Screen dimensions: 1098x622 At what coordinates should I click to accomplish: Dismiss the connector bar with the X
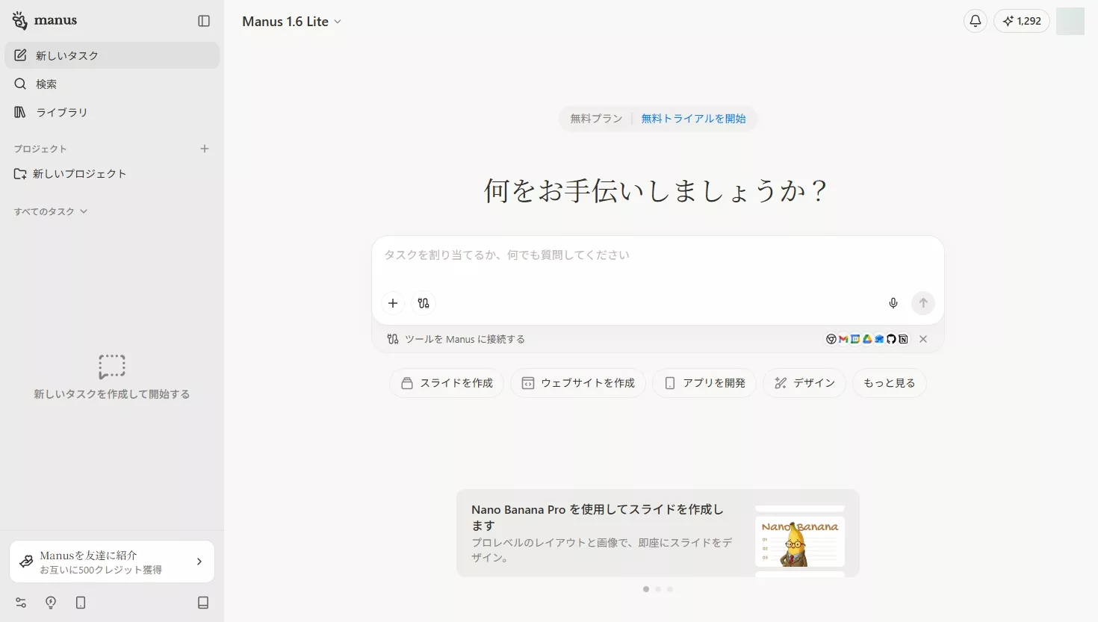(x=923, y=338)
